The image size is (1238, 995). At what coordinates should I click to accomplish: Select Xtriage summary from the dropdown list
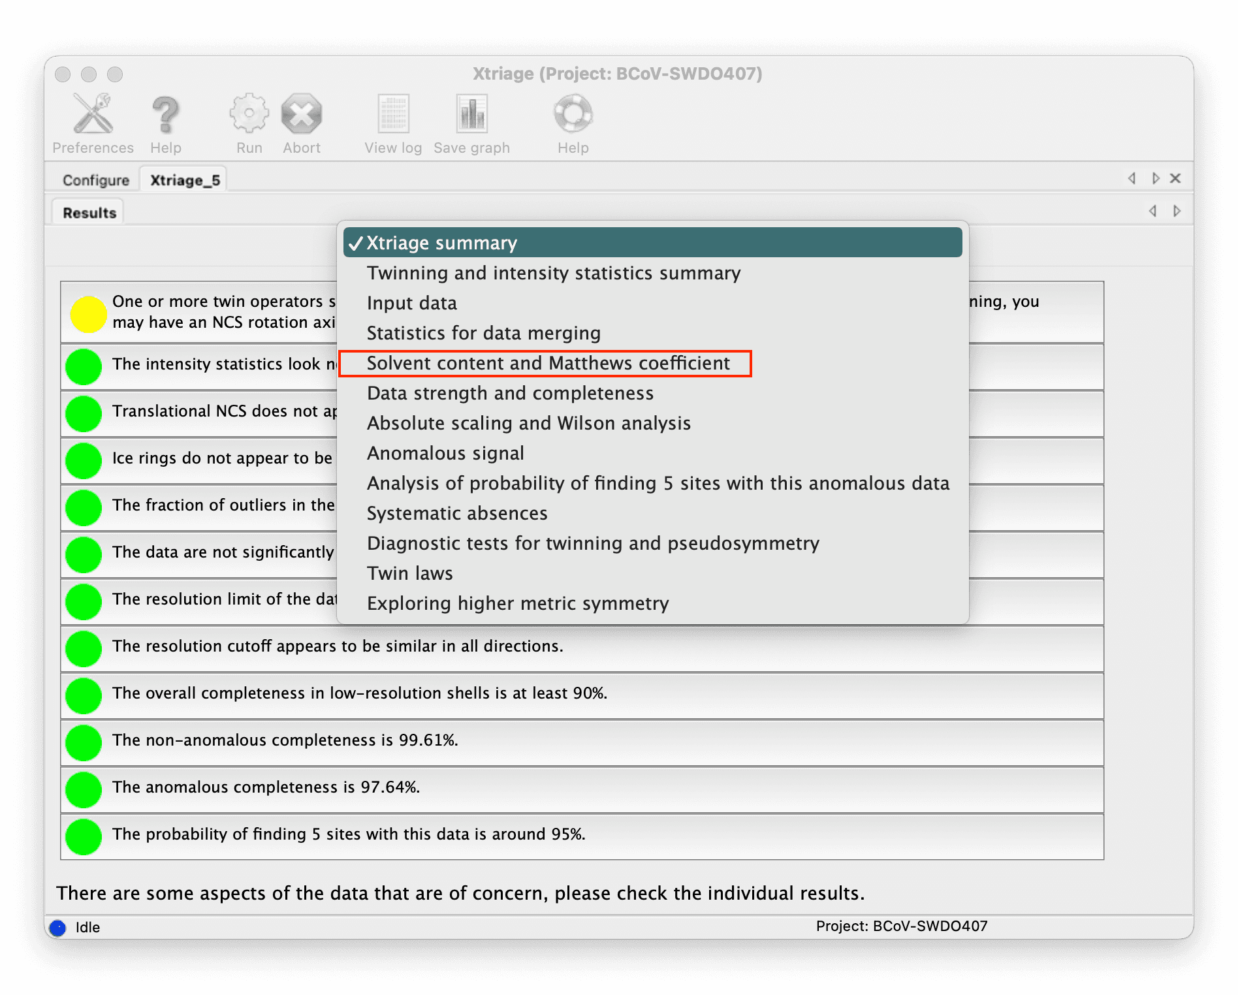[x=653, y=242]
